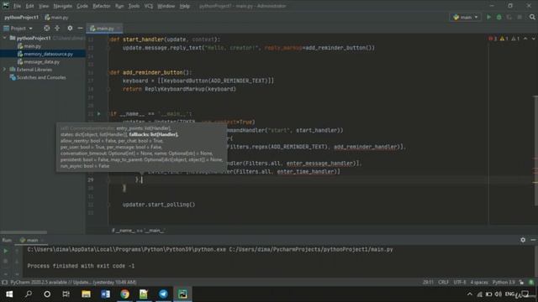Viewport: 538px width, 302px height.
Task: Open the Code menu
Action: point(82,6)
